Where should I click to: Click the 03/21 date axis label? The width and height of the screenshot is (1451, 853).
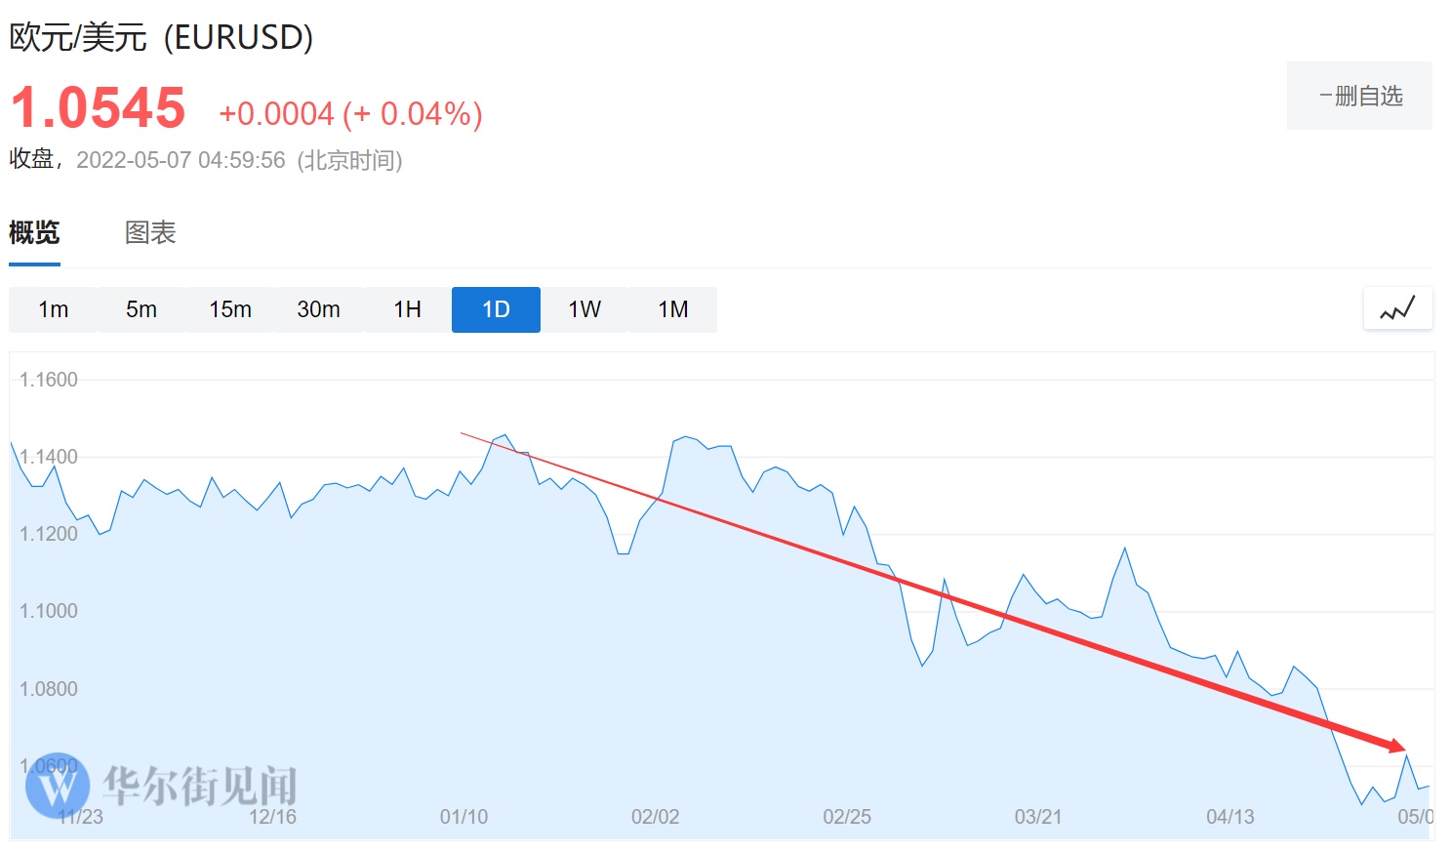click(x=1038, y=817)
